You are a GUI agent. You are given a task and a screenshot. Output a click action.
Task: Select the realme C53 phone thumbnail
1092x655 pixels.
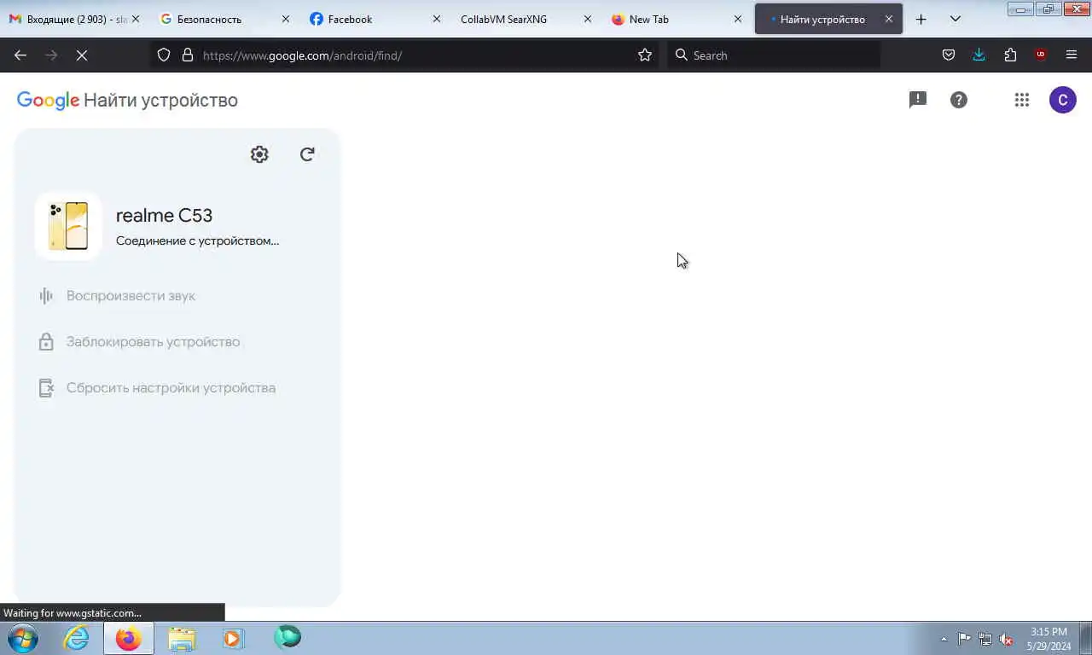(68, 226)
